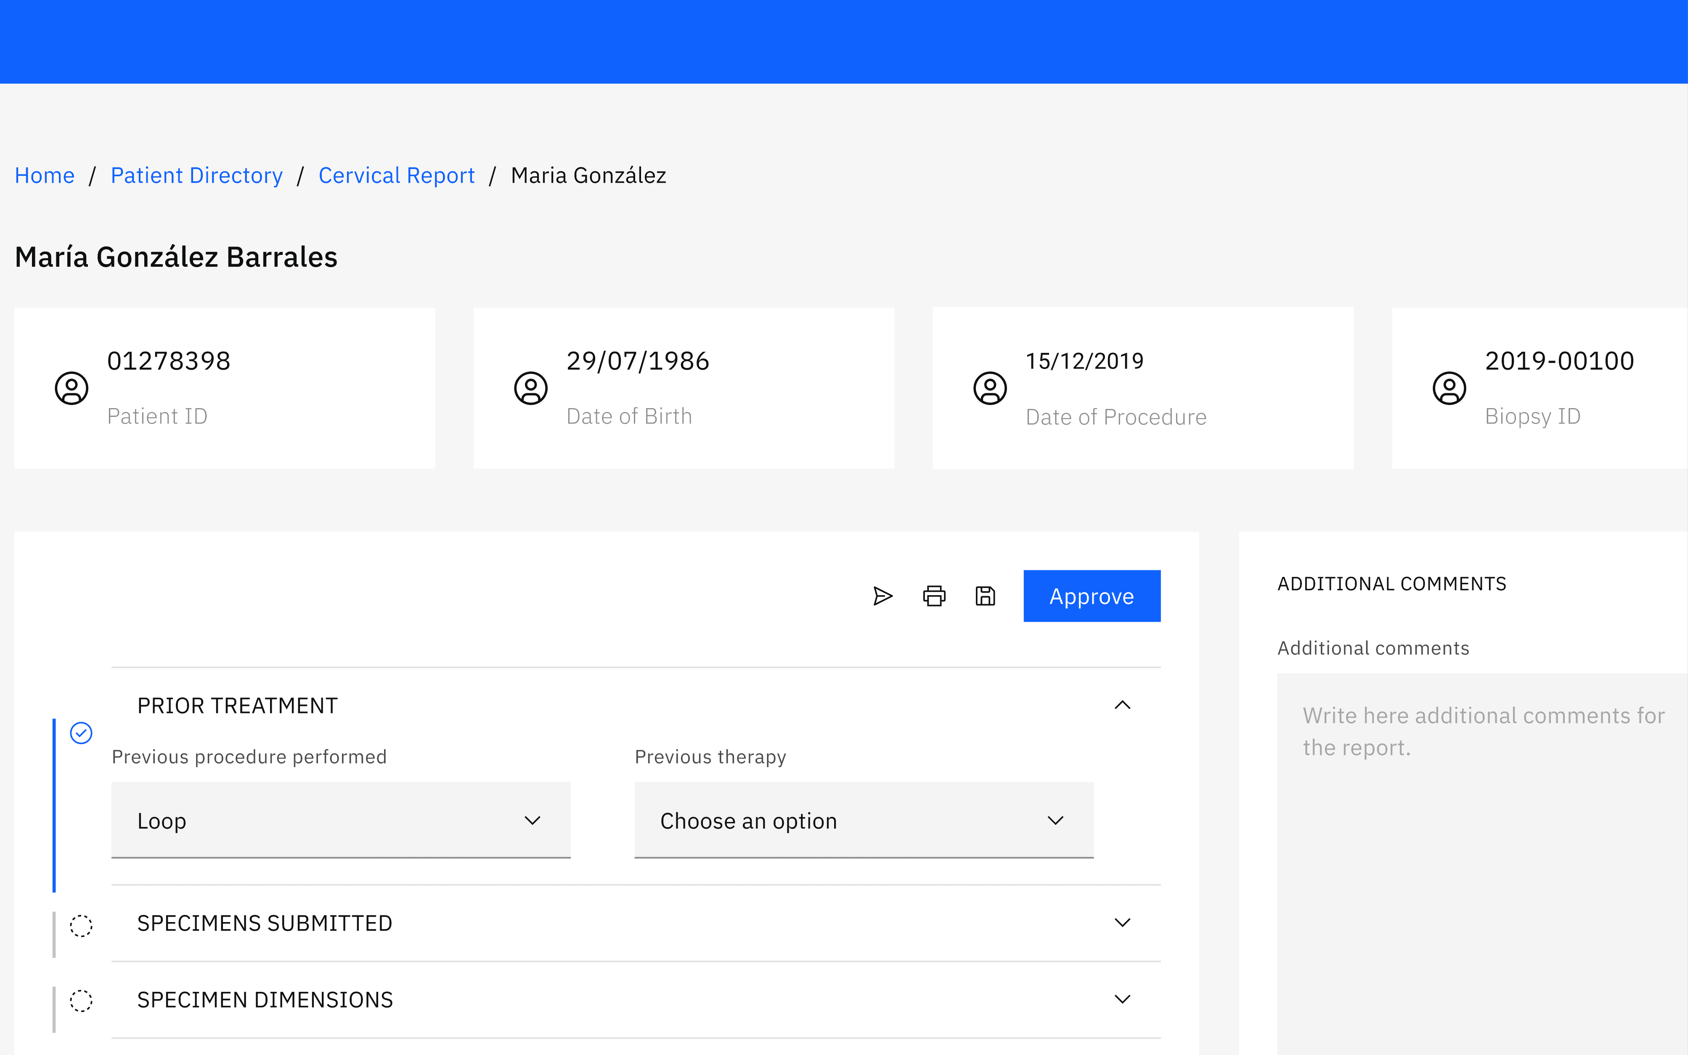Go to Home breadcrumb link
The width and height of the screenshot is (1688, 1055).
(x=45, y=175)
